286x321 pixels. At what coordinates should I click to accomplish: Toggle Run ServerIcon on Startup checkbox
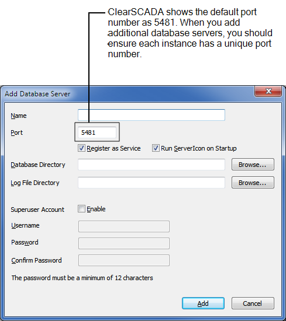pos(156,148)
